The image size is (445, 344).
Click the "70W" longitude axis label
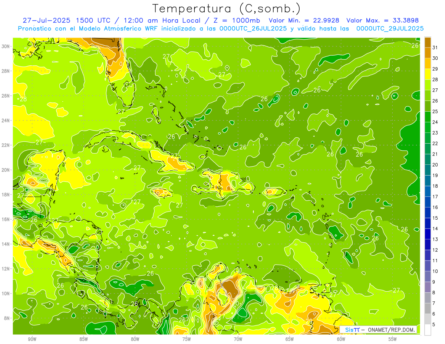coord(238,339)
